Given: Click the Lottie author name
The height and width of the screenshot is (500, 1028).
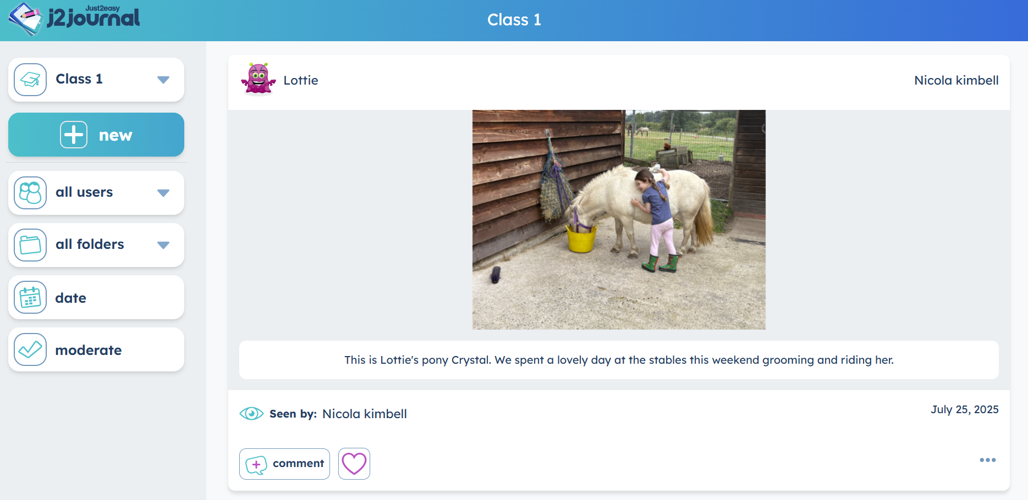Looking at the screenshot, I should coord(301,80).
